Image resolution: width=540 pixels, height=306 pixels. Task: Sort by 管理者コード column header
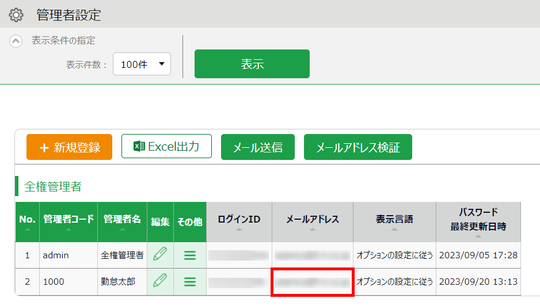(x=69, y=221)
